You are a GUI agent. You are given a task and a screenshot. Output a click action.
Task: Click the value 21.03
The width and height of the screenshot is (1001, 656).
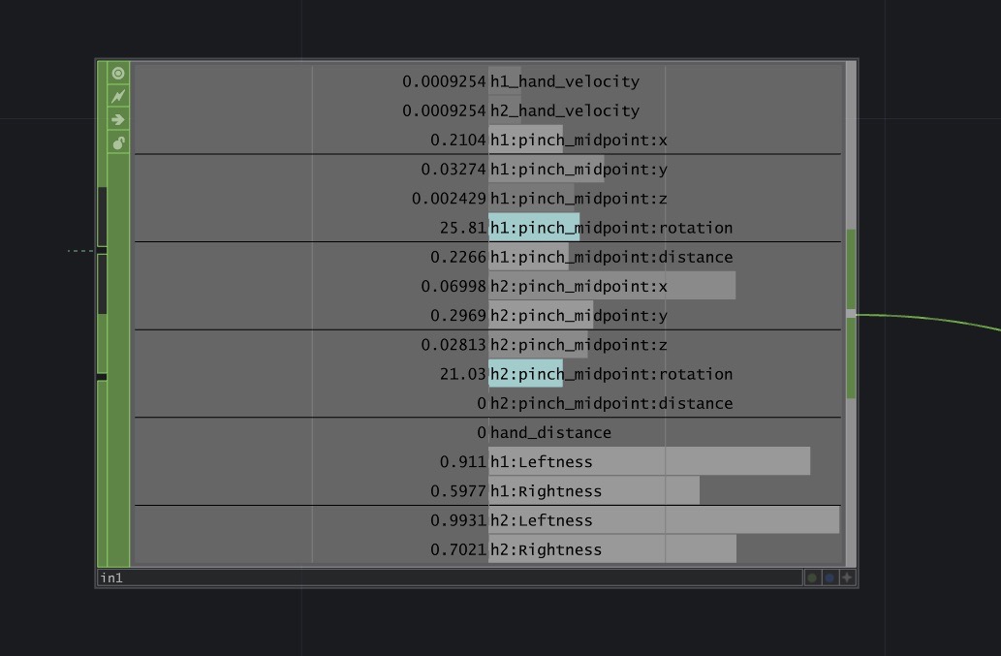pos(463,374)
